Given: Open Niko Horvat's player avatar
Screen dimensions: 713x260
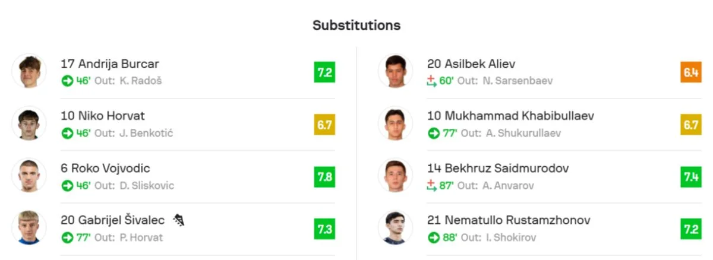Looking at the screenshot, I should (29, 123).
